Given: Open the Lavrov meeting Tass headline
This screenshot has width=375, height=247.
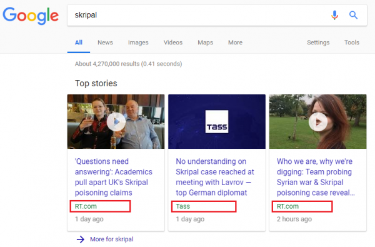Looking at the screenshot, I should coord(215,177).
